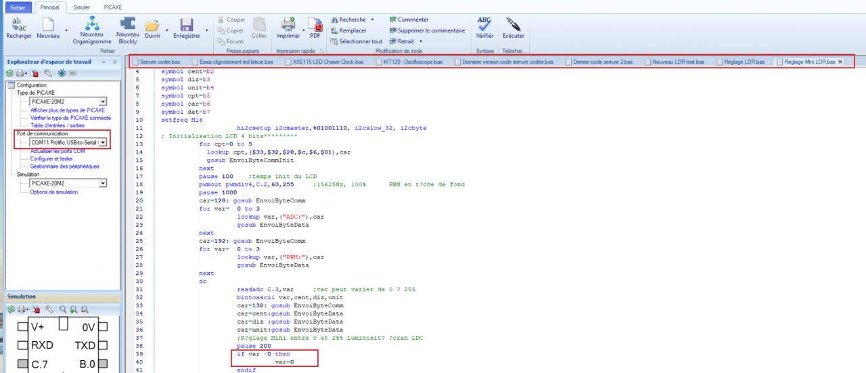Click the Simulation panel magnifier icon
The height and width of the screenshot is (373, 866).
[62, 309]
